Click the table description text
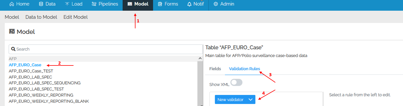Viewport: 403px width, 106px height. (x=256, y=56)
